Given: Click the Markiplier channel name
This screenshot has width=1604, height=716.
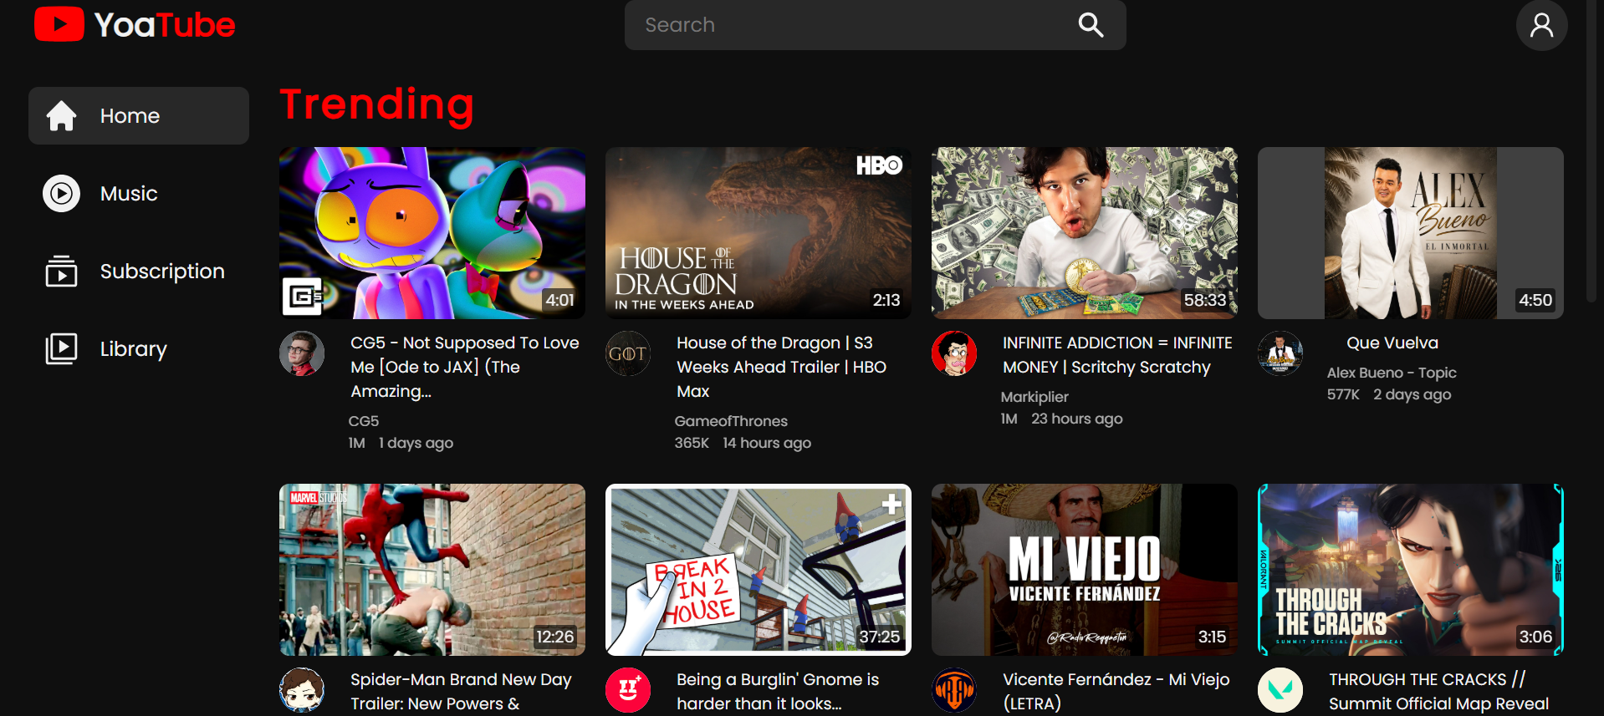Looking at the screenshot, I should tap(1034, 397).
